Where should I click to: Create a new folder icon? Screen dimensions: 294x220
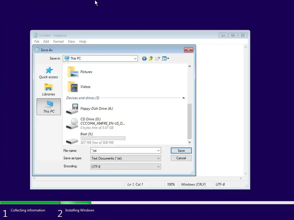pyautogui.click(x=158, y=58)
